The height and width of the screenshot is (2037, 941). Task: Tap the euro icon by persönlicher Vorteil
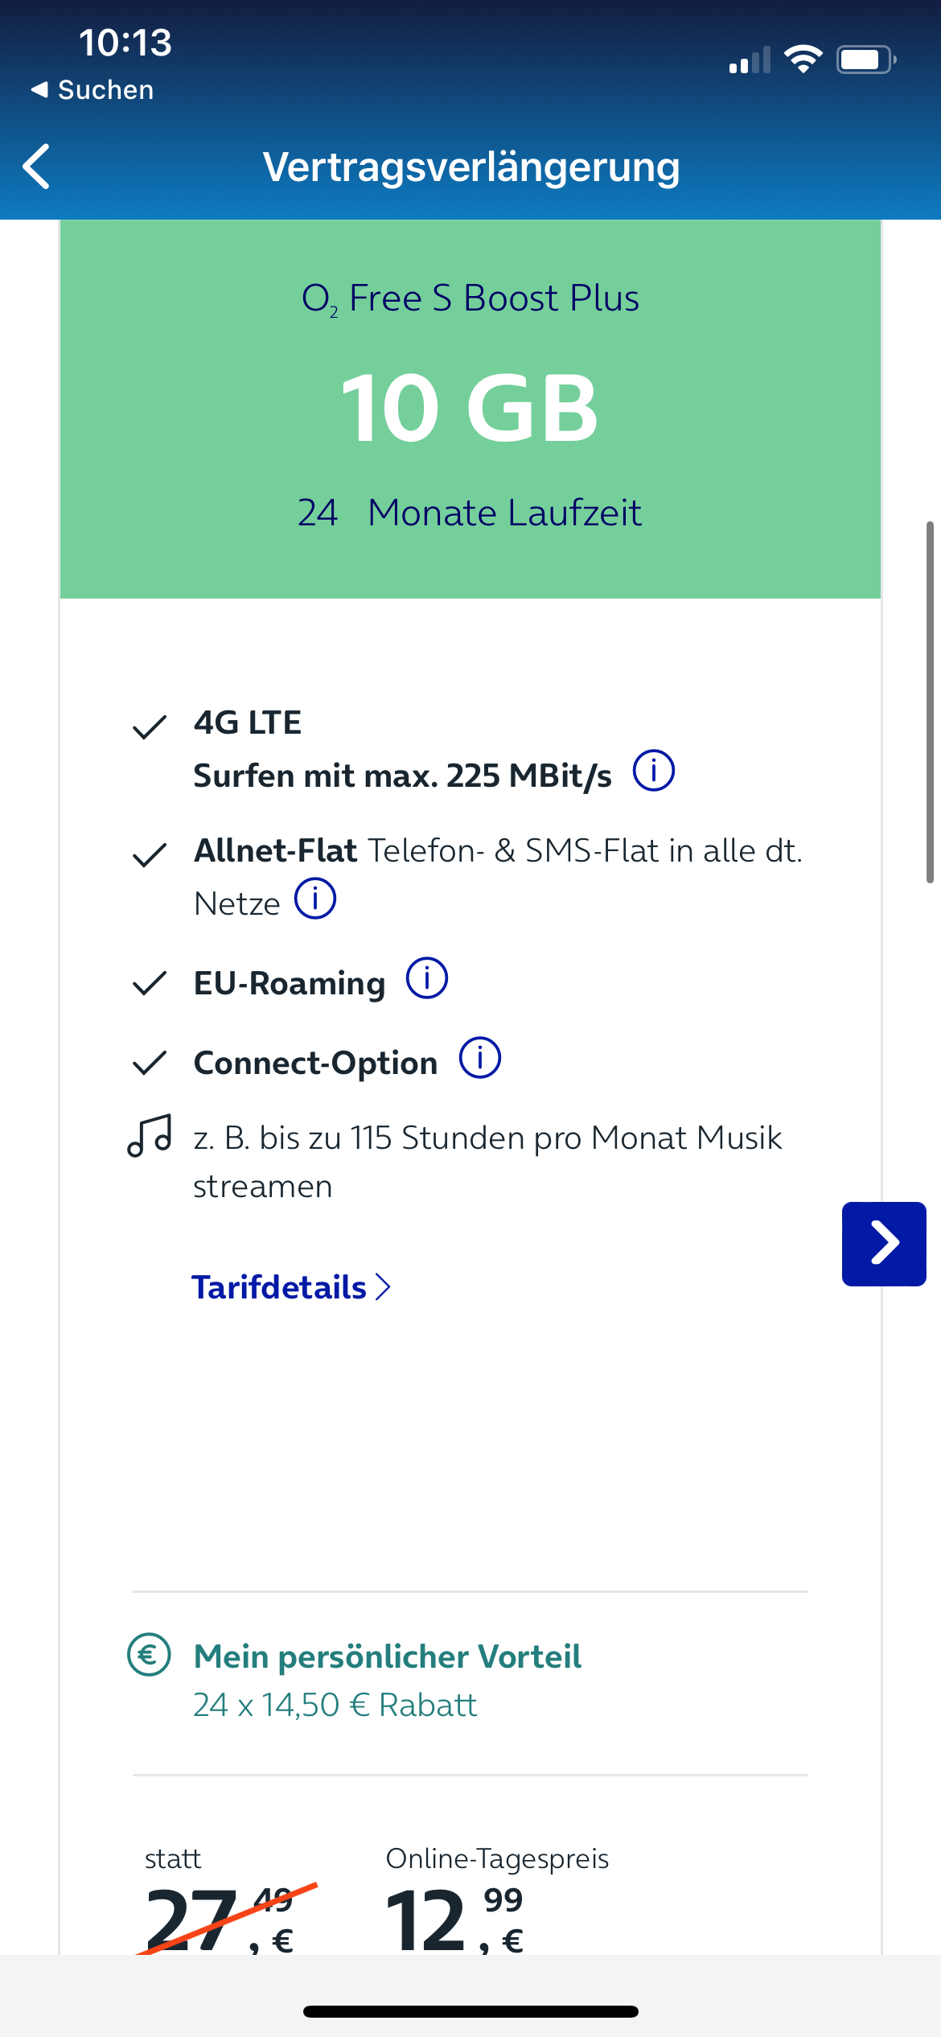[150, 1655]
